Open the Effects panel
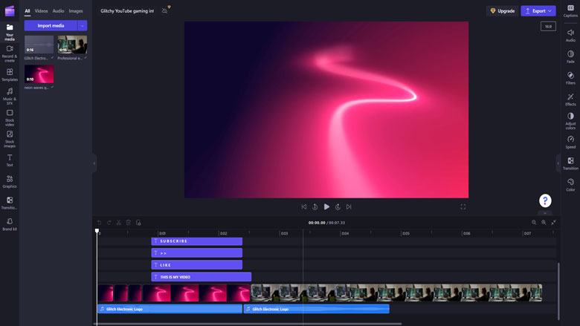The height and width of the screenshot is (326, 580). pyautogui.click(x=570, y=100)
